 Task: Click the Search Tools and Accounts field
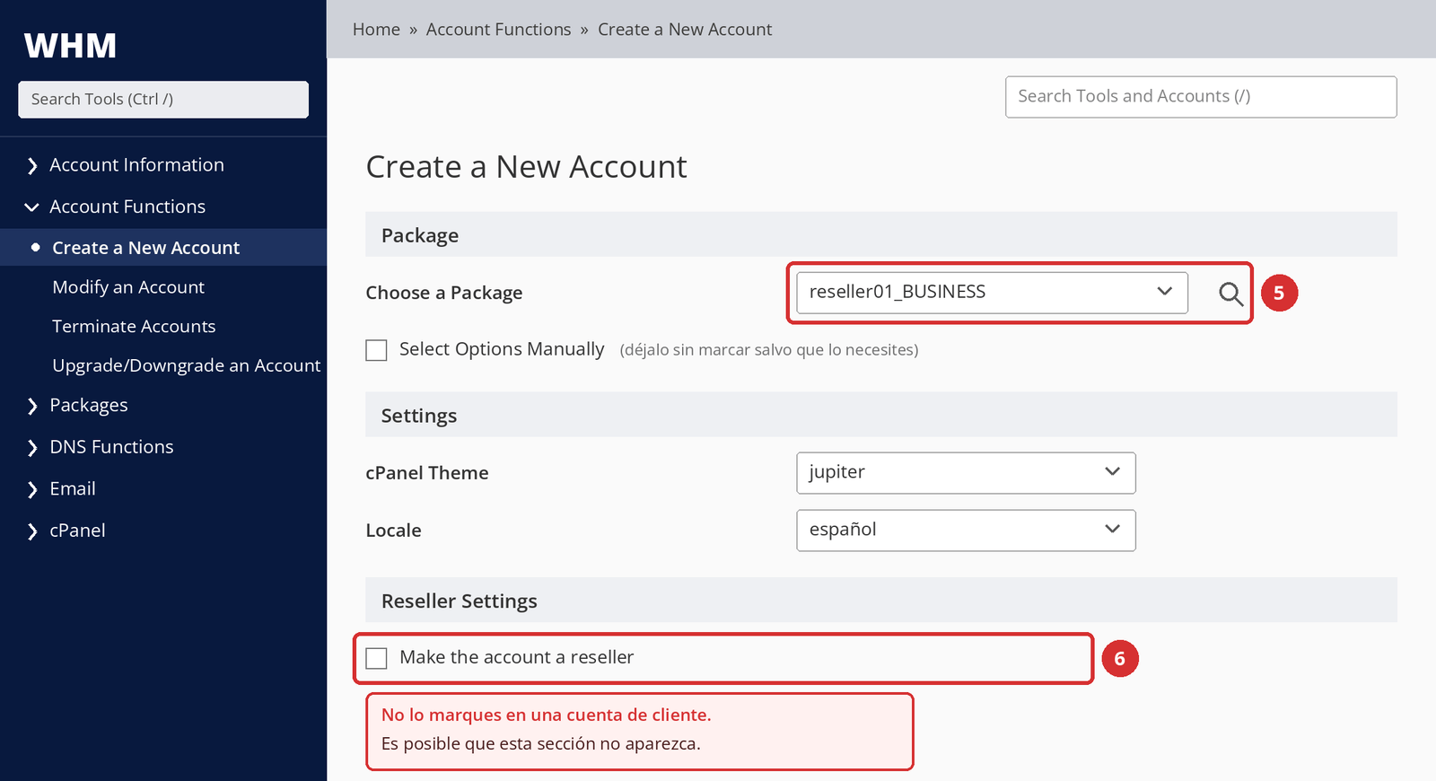coord(1201,97)
